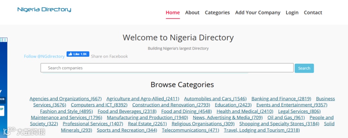View Professional Services (1407) listings
This screenshot has width=348, height=138.
point(93,124)
